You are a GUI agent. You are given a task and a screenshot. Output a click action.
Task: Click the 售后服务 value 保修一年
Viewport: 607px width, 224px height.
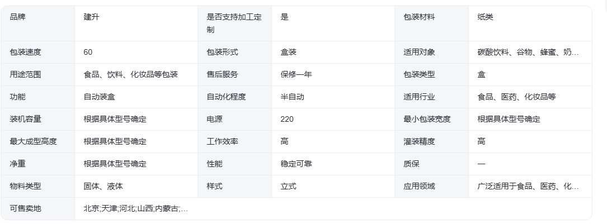[x=296, y=74]
